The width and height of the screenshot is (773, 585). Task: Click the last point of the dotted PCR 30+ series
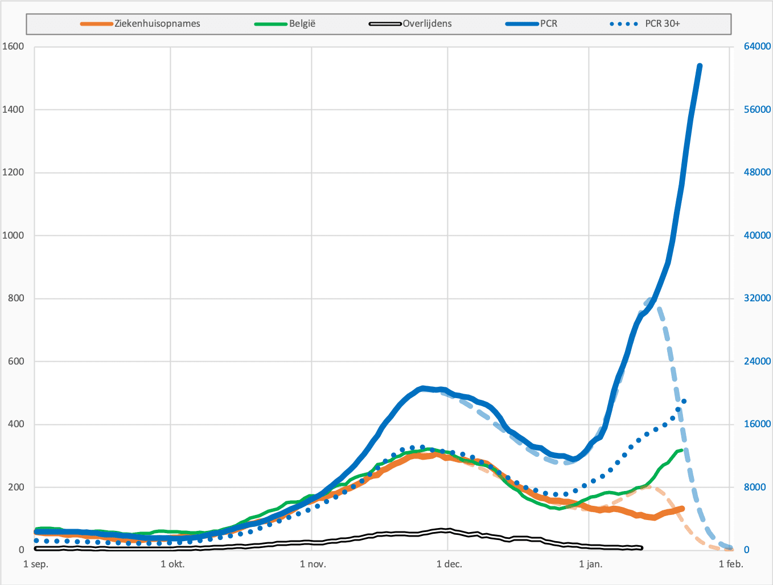pos(684,401)
